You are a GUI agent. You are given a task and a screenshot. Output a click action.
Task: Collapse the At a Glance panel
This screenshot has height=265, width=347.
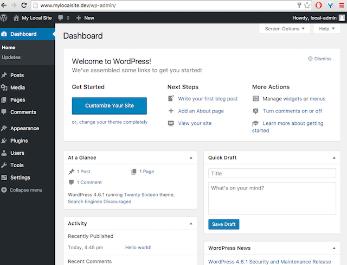click(x=190, y=158)
